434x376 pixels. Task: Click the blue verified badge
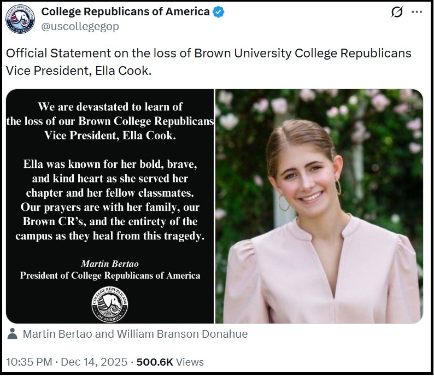tap(219, 11)
